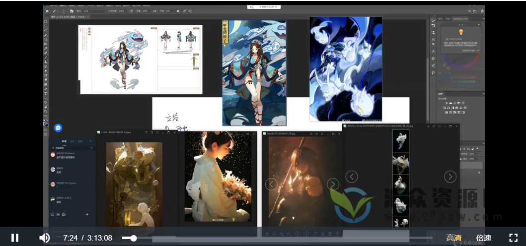526x246 pixels.
Task: Close the chat panel
Action: (90, 141)
